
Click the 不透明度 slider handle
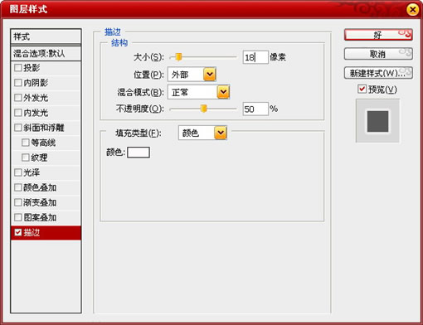[x=203, y=109]
